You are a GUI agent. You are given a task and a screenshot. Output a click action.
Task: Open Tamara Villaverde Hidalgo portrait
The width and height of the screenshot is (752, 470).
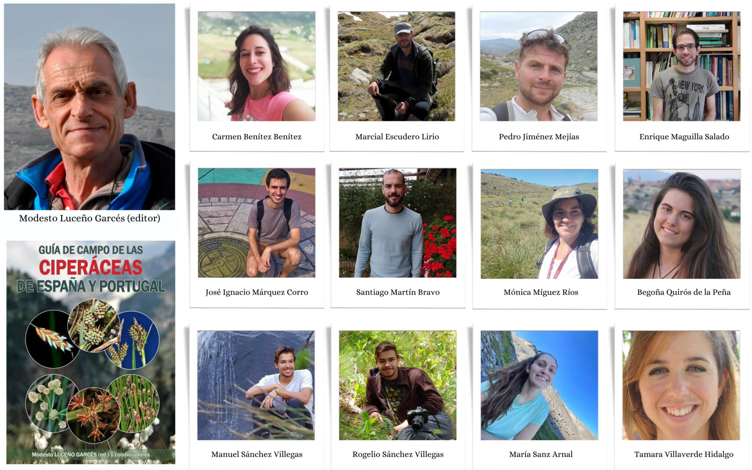(x=681, y=385)
